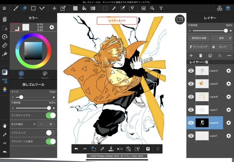234x162 pixels.
Task: Select the Hand pan tool
Action: 4,126
